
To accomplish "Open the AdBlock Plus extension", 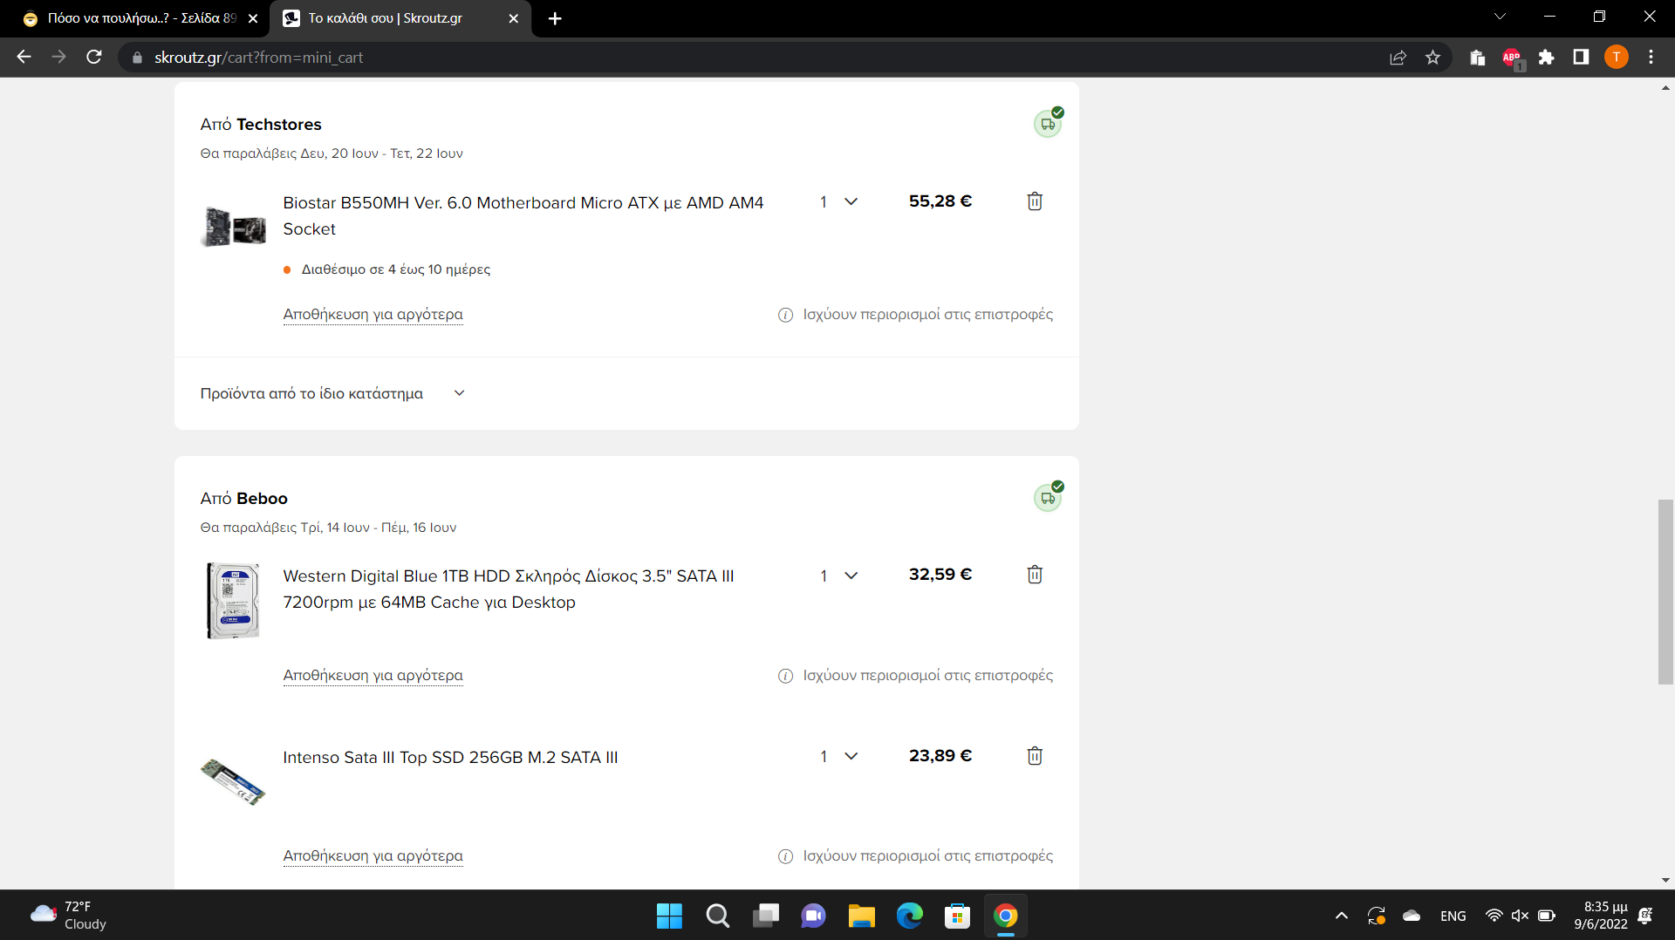I will pos(1512,58).
